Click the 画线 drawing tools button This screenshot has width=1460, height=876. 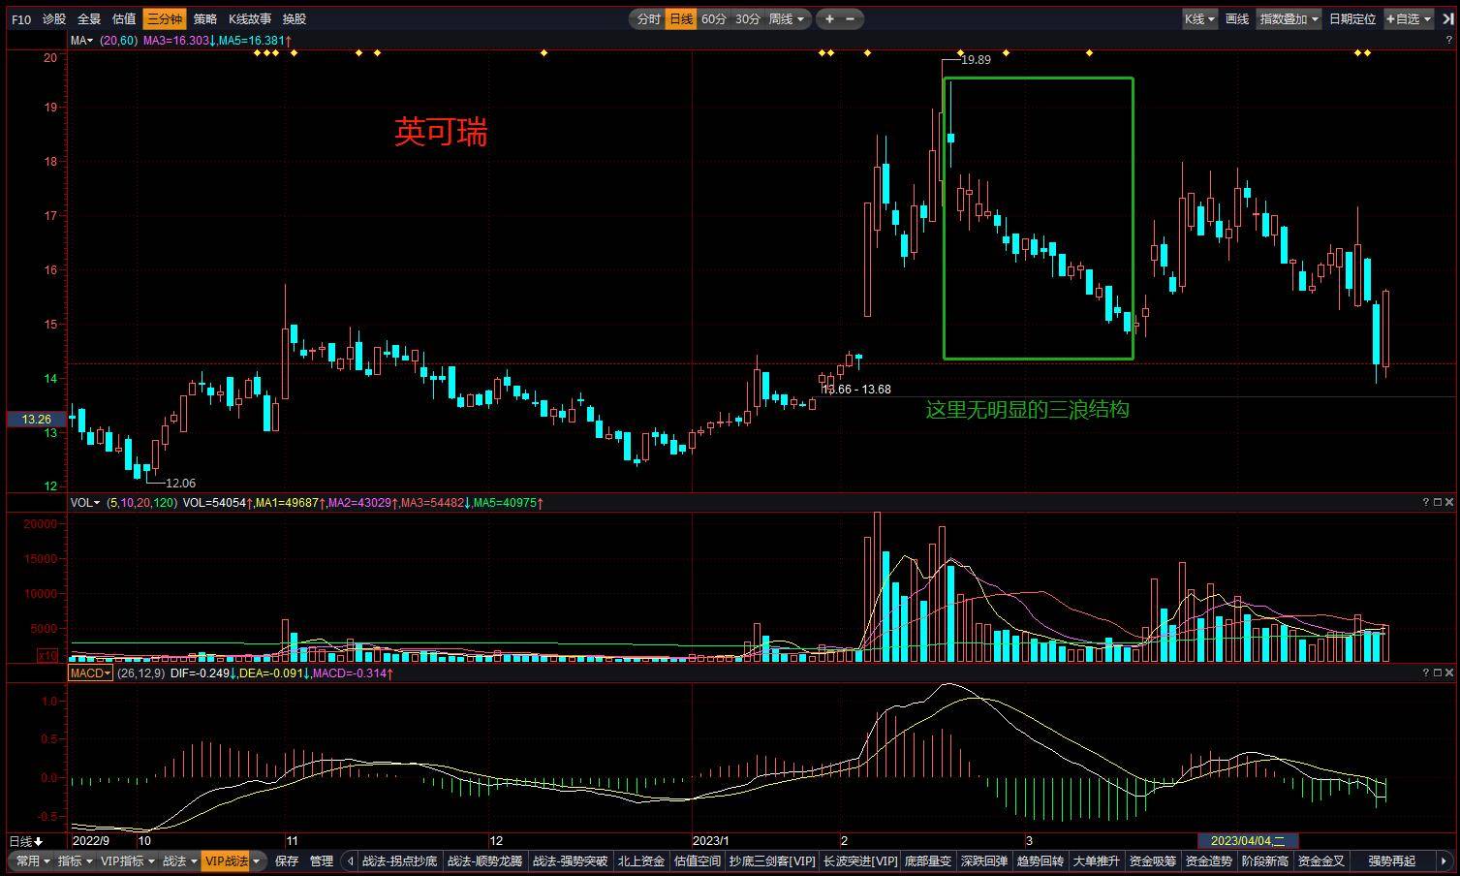[x=1237, y=18]
